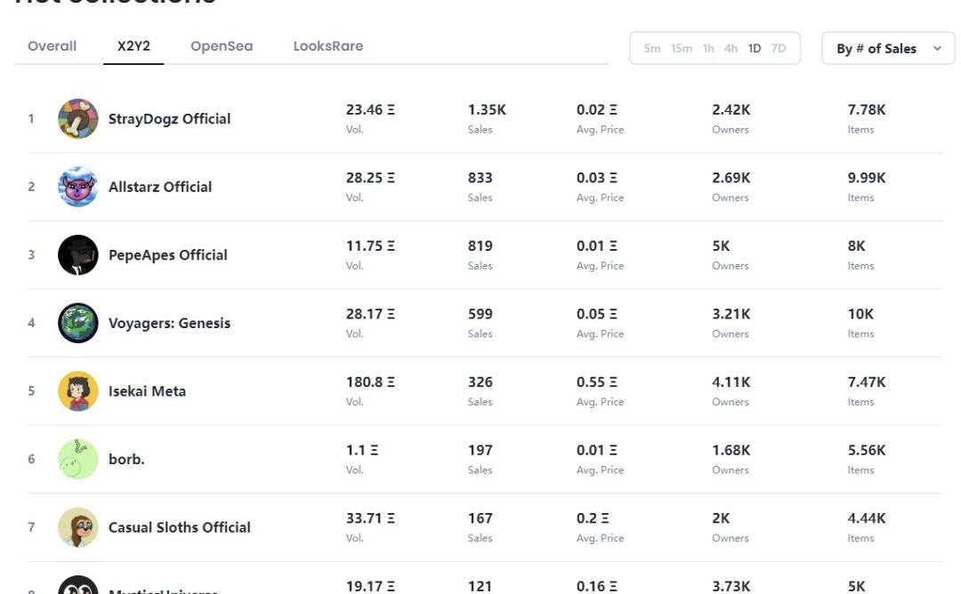This screenshot has height=594, width=961.
Task: Open the Casual Sloths Official collection link
Action: click(179, 527)
